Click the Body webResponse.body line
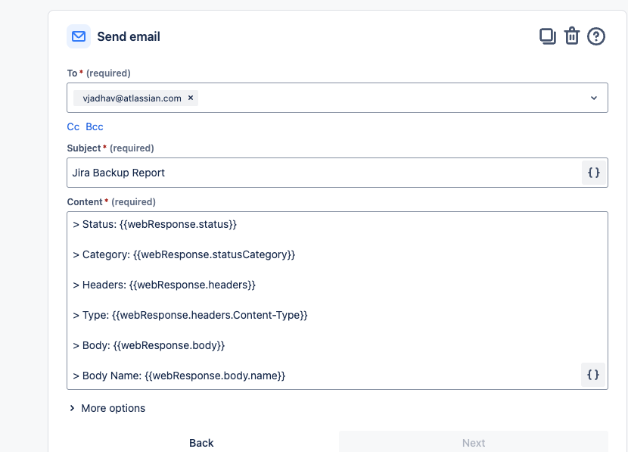Screen dimensions: 628x452 point(149,345)
